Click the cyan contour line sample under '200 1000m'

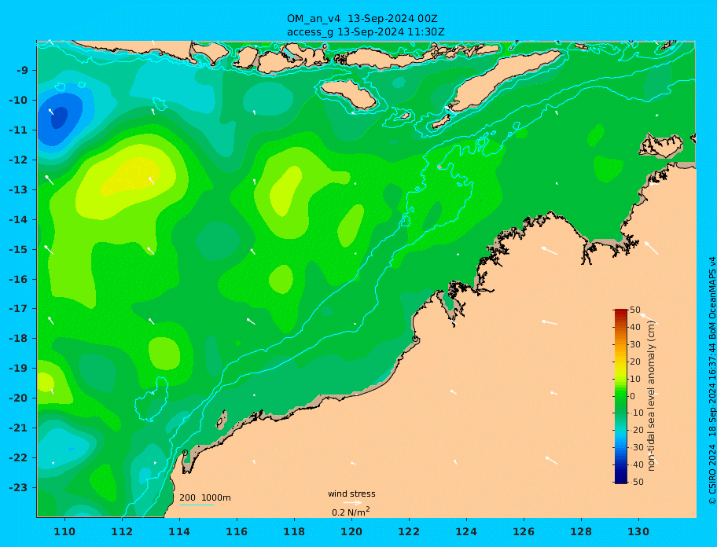tap(197, 505)
